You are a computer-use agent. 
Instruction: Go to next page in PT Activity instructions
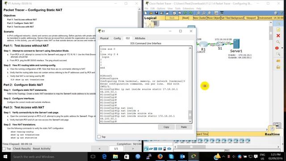(x=133, y=149)
